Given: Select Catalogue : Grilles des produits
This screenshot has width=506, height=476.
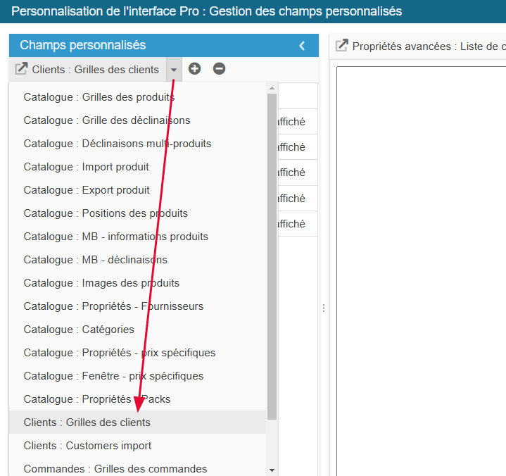Looking at the screenshot, I should (x=99, y=97).
